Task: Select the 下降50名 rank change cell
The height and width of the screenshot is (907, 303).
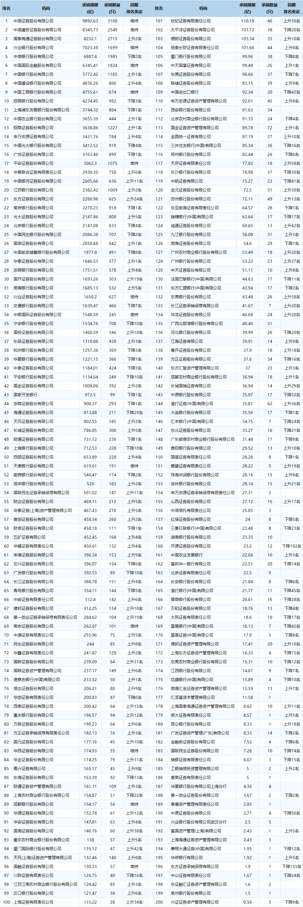Action: pyautogui.click(x=291, y=813)
